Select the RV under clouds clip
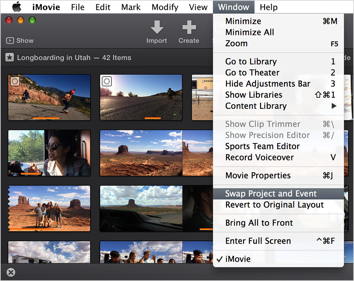This screenshot has height=281, width=354. 49,252
